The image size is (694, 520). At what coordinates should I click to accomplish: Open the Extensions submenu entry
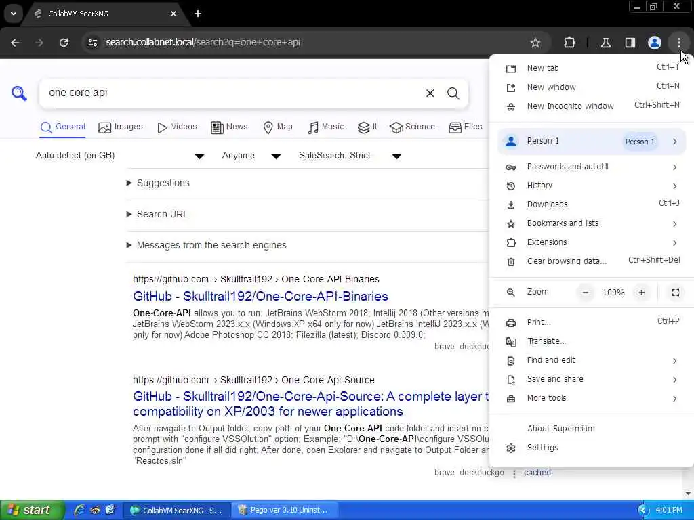pyautogui.click(x=592, y=242)
